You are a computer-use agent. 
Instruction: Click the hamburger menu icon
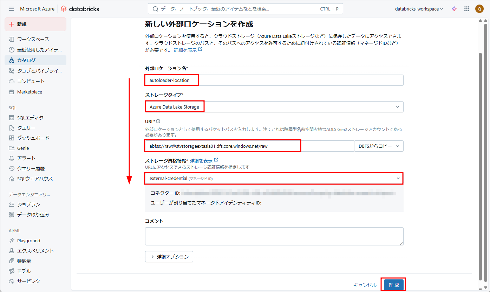coord(12,9)
